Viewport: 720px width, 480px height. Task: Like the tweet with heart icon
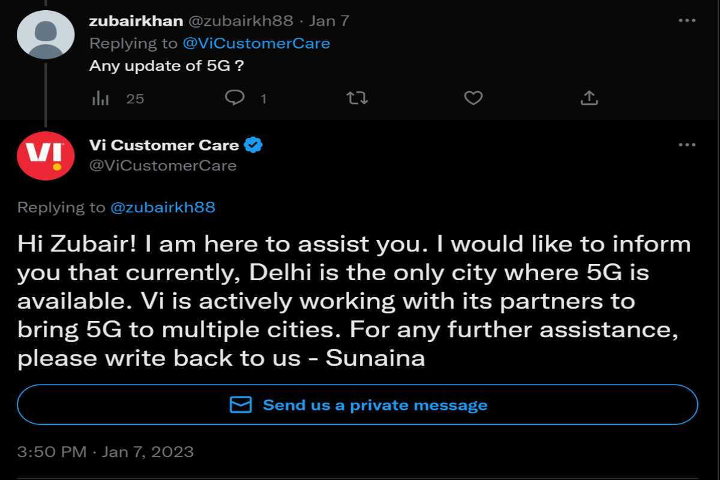(x=473, y=98)
